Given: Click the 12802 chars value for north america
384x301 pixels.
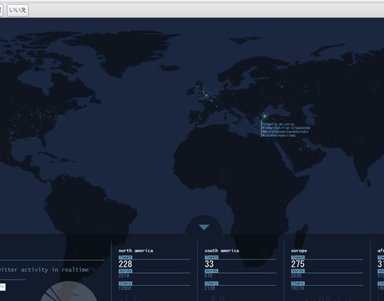Looking at the screenshot, I should [x=125, y=288].
